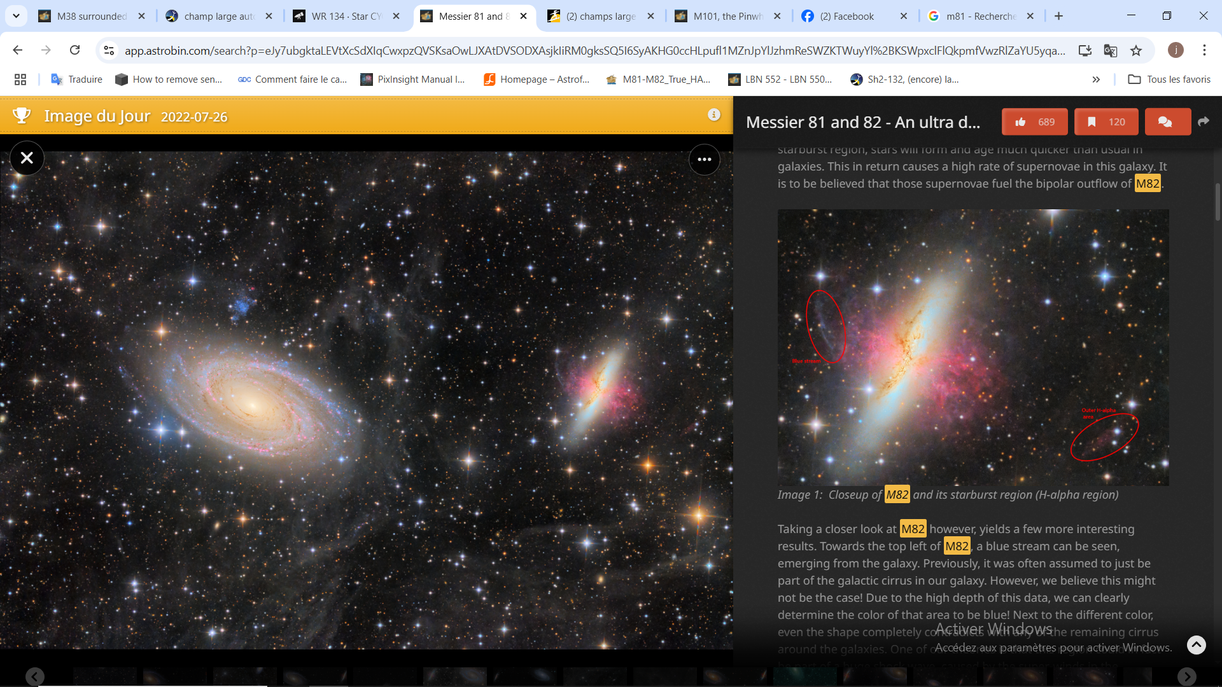The image size is (1222, 687).
Task: Click the M82 closeup annotated image
Action: [973, 347]
